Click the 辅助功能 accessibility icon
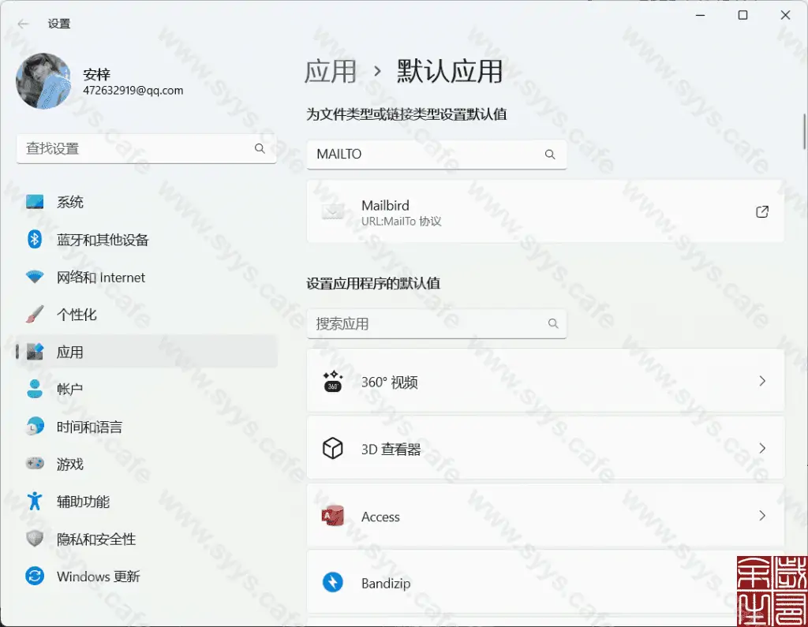Screen dimensions: 808x627 point(33,502)
